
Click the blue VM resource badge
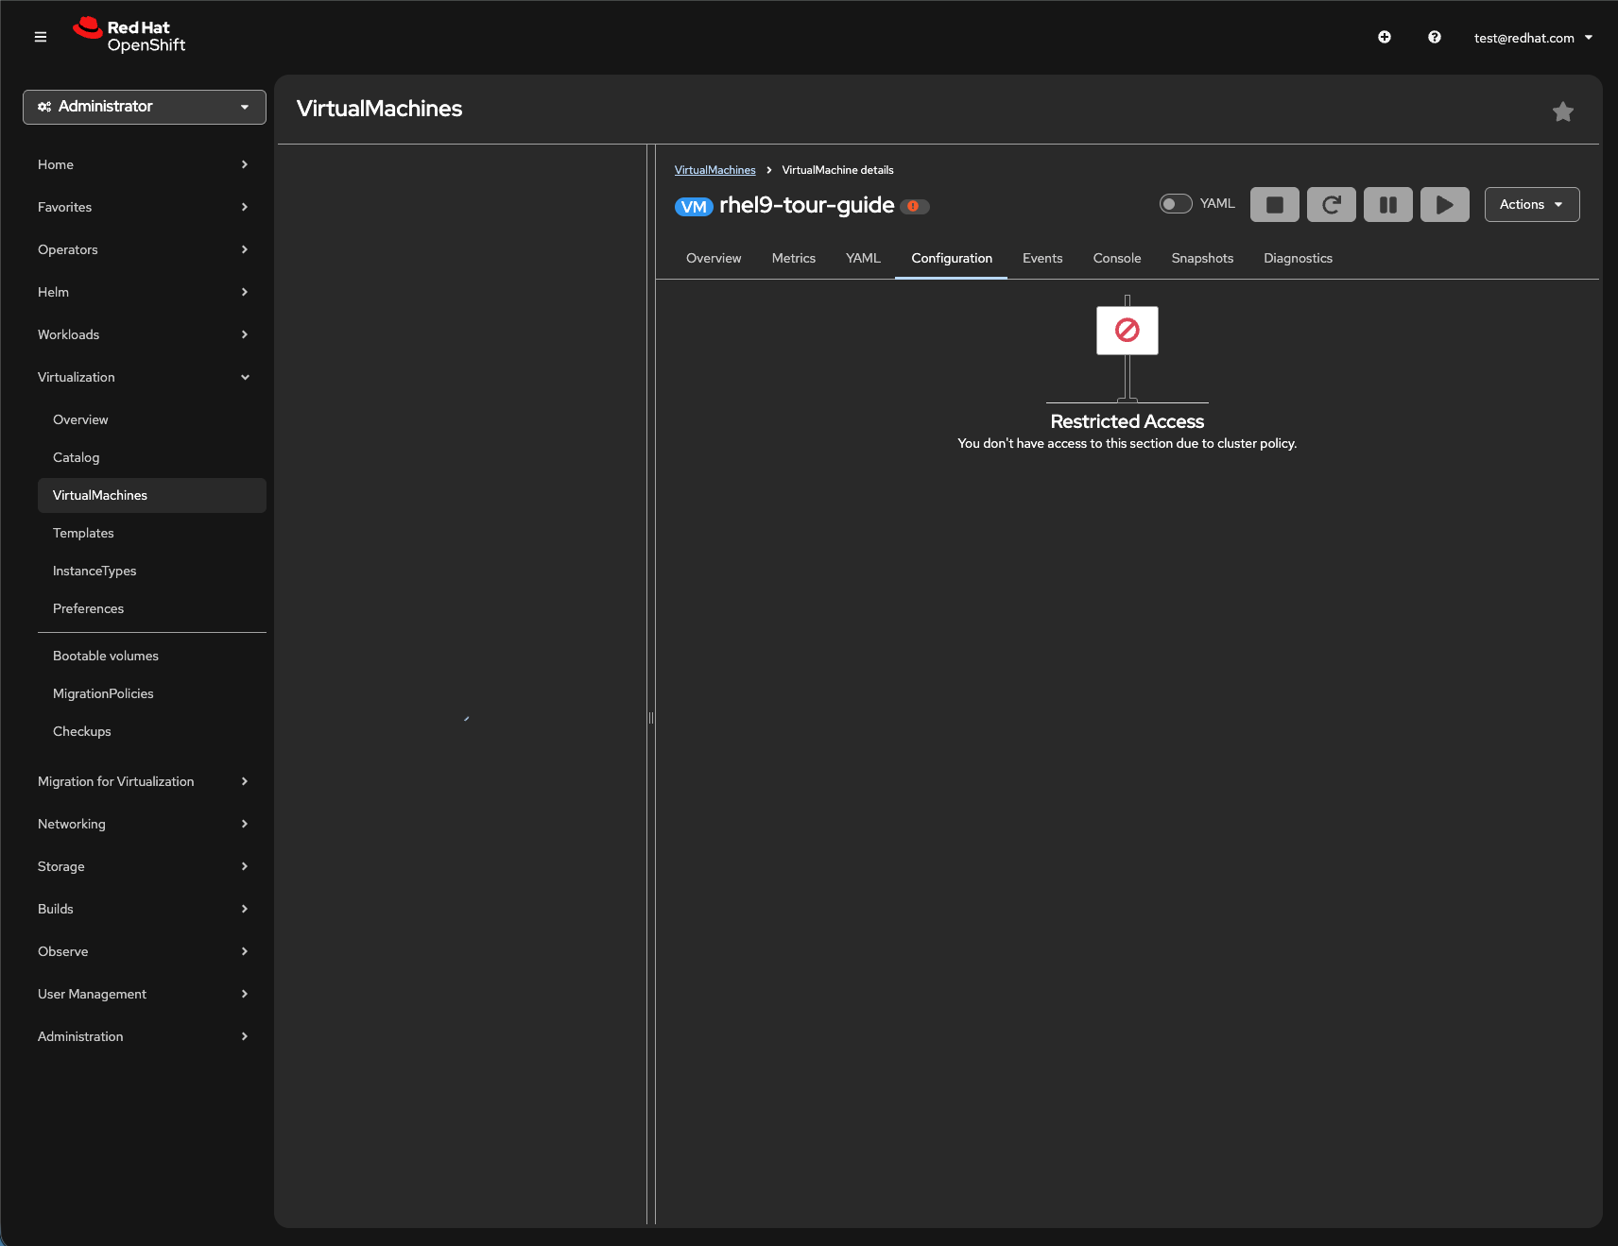(x=694, y=207)
